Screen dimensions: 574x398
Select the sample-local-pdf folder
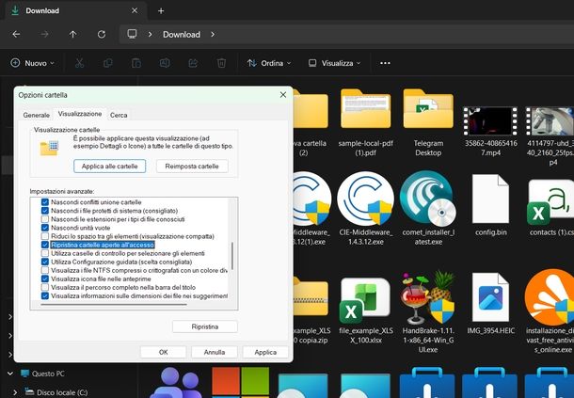point(365,123)
